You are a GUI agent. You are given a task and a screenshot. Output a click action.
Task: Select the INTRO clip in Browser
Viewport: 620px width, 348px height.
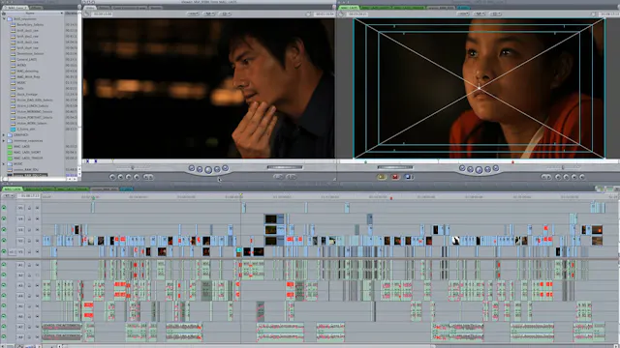pyautogui.click(x=21, y=65)
